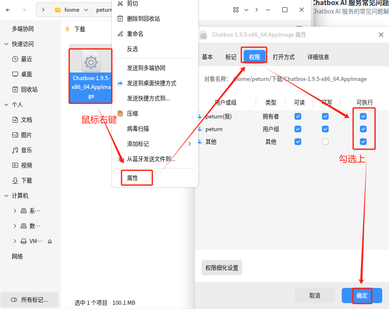
Task: Expand the 添加标记 submenu arrow
Action: click(189, 144)
